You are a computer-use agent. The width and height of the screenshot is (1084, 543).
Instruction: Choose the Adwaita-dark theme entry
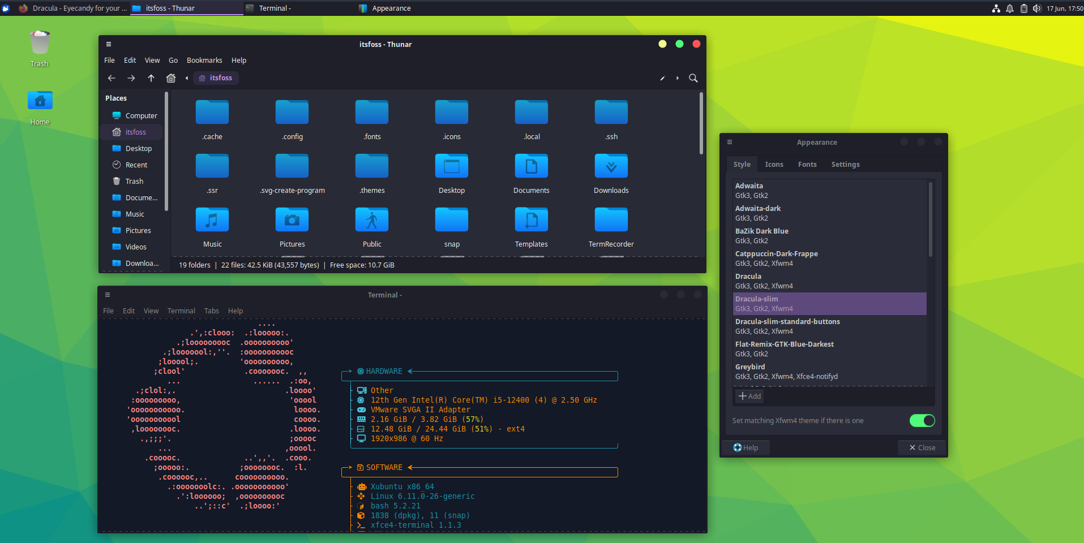tap(792, 213)
